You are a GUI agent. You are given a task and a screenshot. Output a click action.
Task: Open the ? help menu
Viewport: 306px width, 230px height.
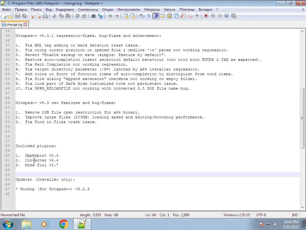tap(217, 10)
